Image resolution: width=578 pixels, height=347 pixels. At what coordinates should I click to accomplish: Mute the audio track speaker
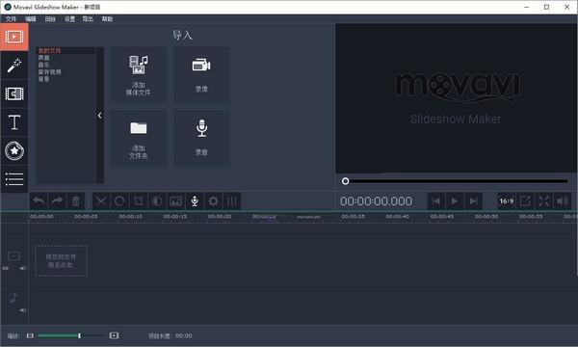(23, 310)
